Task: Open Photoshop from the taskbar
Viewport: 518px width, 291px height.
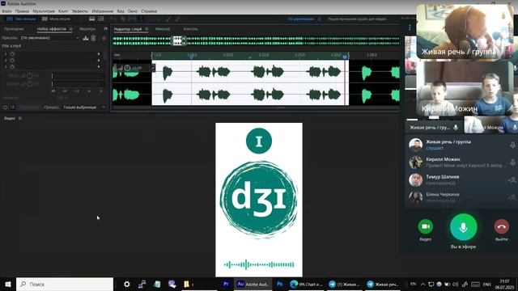Action: [279, 284]
